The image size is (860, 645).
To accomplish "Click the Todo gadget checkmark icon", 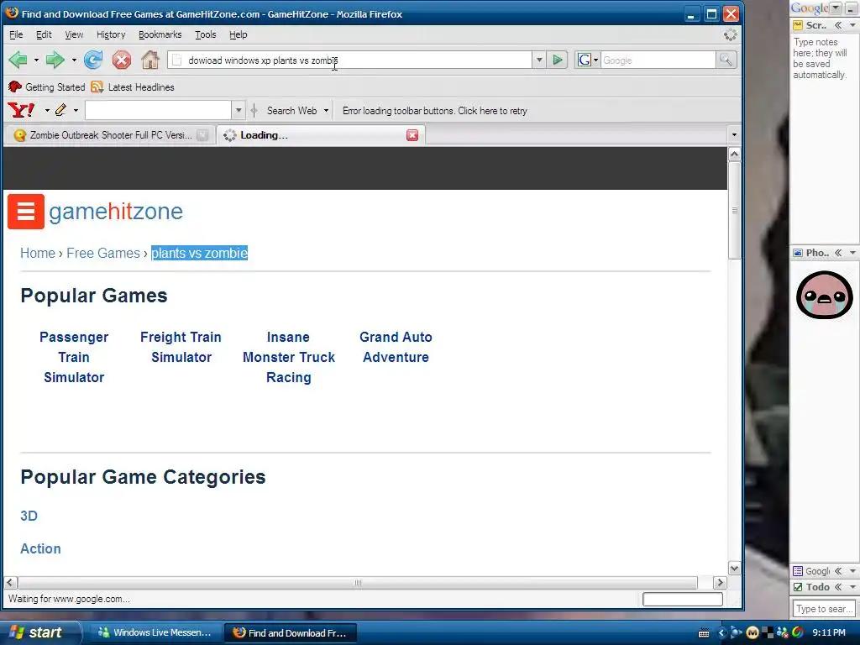I will tap(798, 587).
